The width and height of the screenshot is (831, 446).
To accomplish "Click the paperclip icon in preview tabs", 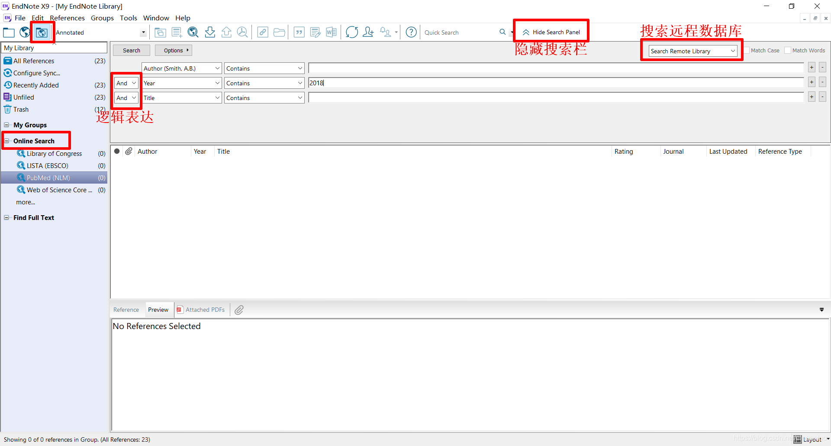I will coord(239,310).
